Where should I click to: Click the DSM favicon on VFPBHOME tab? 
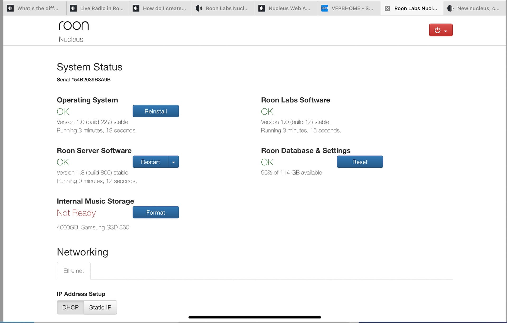[325, 8]
